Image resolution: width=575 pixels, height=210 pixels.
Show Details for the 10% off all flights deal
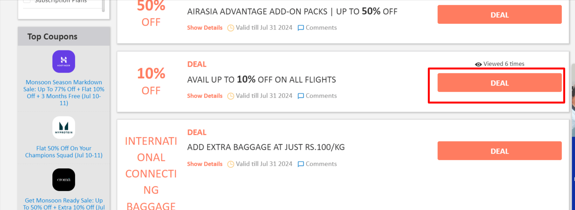(204, 96)
